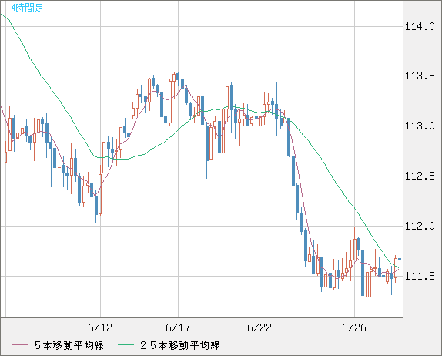Click the 6/12 date label

pyautogui.click(x=100, y=327)
